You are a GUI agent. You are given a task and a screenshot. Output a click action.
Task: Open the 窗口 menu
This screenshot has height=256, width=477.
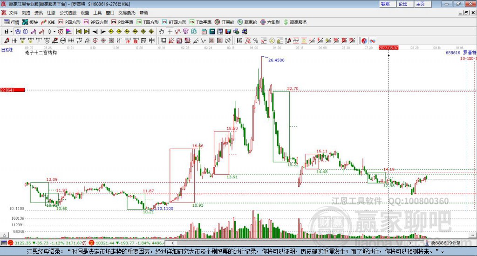click(x=110, y=13)
